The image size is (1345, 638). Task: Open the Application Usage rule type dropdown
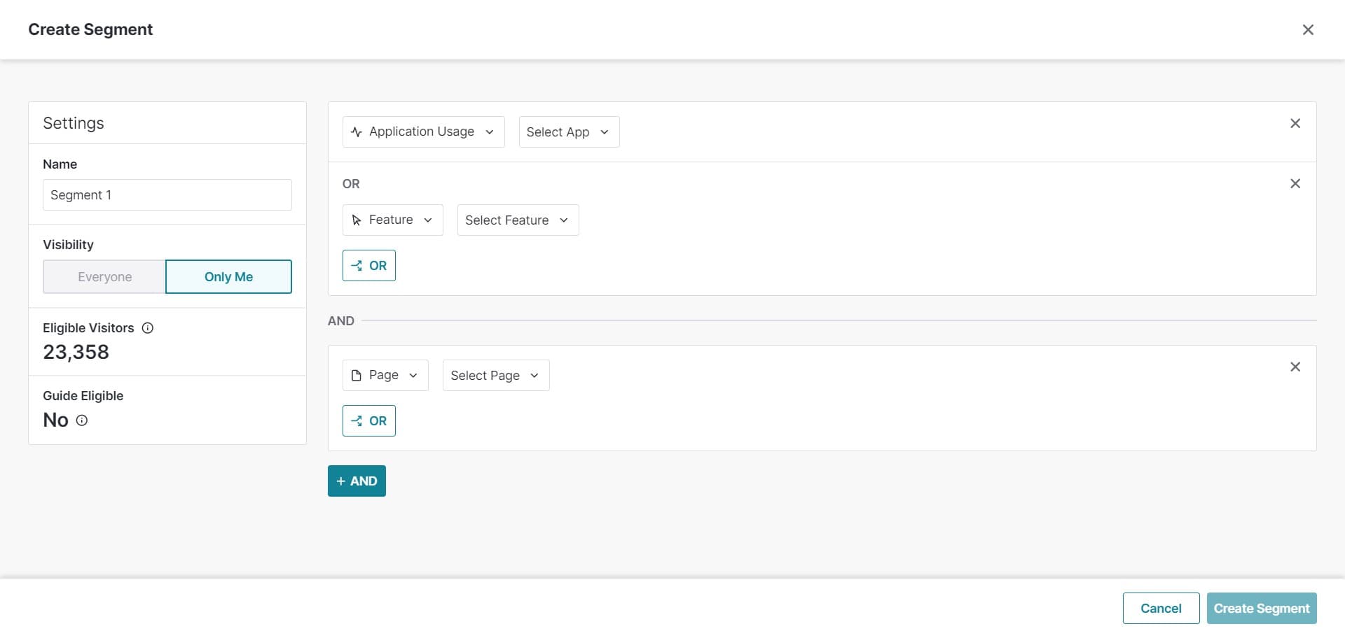coord(423,132)
